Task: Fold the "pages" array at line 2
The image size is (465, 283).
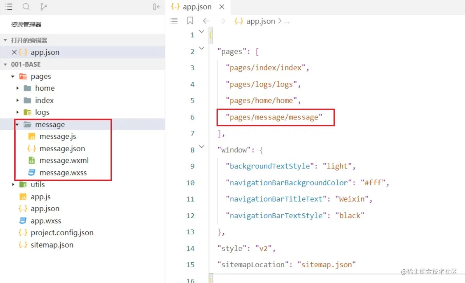Action: coord(201,49)
